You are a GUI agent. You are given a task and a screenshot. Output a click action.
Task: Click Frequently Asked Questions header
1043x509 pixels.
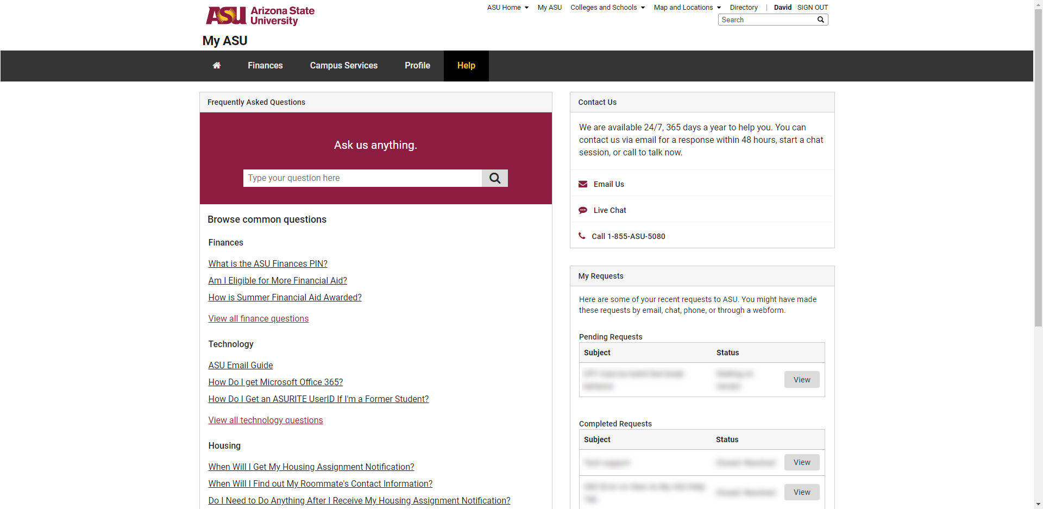click(256, 102)
